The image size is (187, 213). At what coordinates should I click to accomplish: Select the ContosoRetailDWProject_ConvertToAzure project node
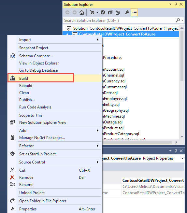[x=117, y=34]
